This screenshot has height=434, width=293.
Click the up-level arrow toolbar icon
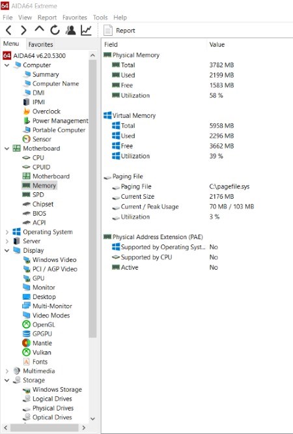39,29
